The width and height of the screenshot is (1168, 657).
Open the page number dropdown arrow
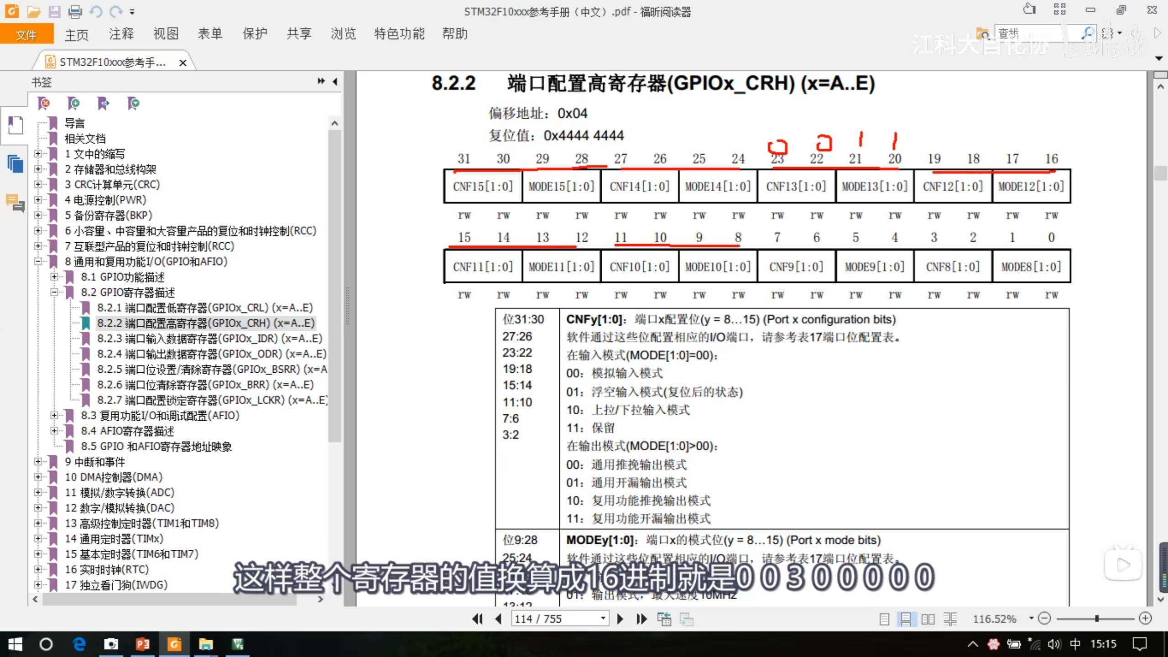[x=603, y=618]
